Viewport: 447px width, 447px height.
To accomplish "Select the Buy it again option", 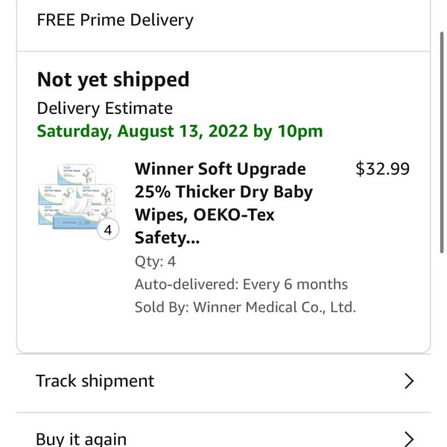I will (223, 432).
